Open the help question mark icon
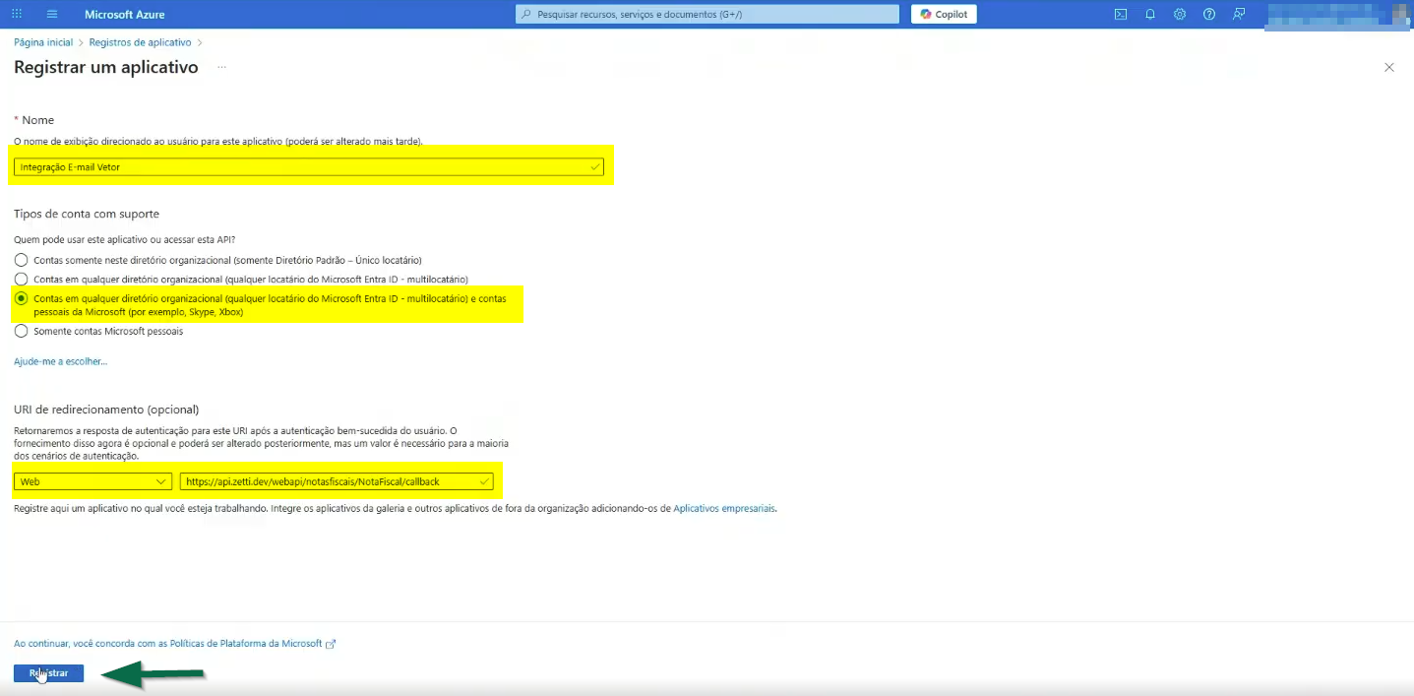 [x=1209, y=14]
